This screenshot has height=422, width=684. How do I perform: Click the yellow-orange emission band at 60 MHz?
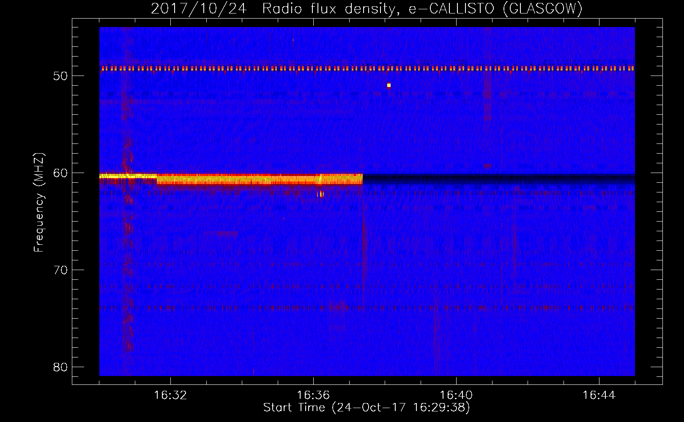(x=231, y=179)
